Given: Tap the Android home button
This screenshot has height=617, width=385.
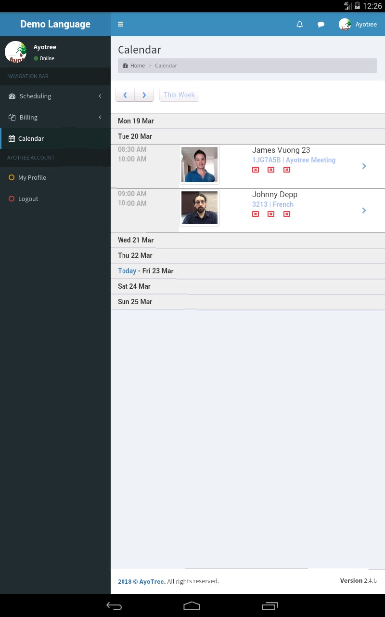Looking at the screenshot, I should coord(192,606).
